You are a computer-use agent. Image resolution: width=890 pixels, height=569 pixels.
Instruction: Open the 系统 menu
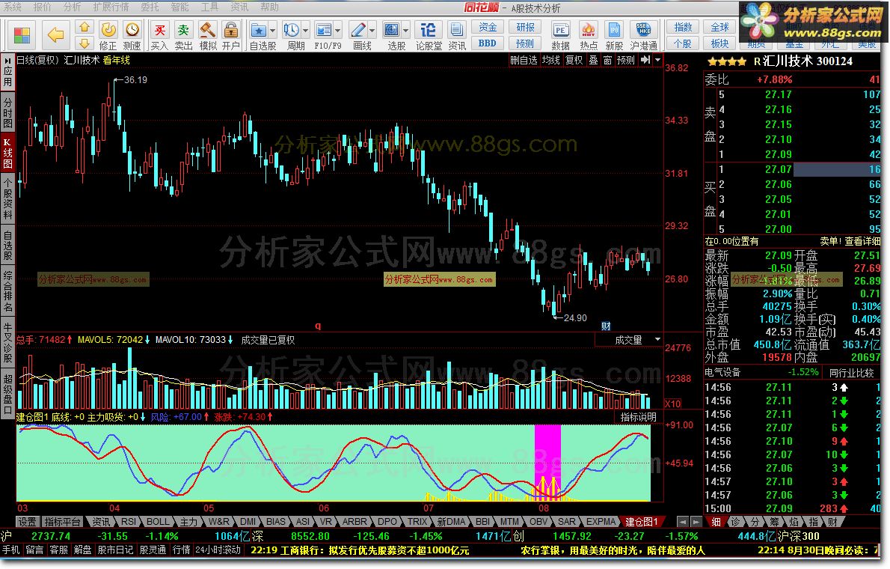tap(13, 7)
